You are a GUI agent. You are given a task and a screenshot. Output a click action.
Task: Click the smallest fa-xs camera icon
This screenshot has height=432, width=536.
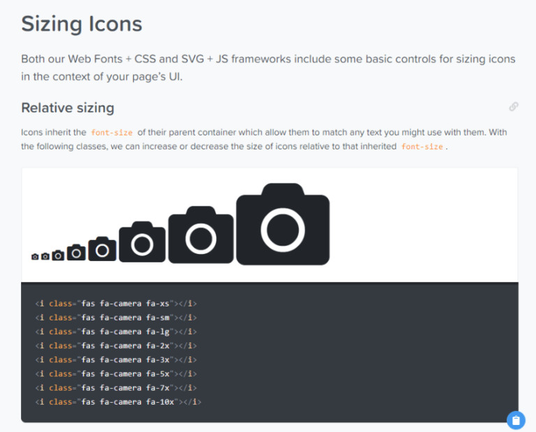tap(35, 257)
